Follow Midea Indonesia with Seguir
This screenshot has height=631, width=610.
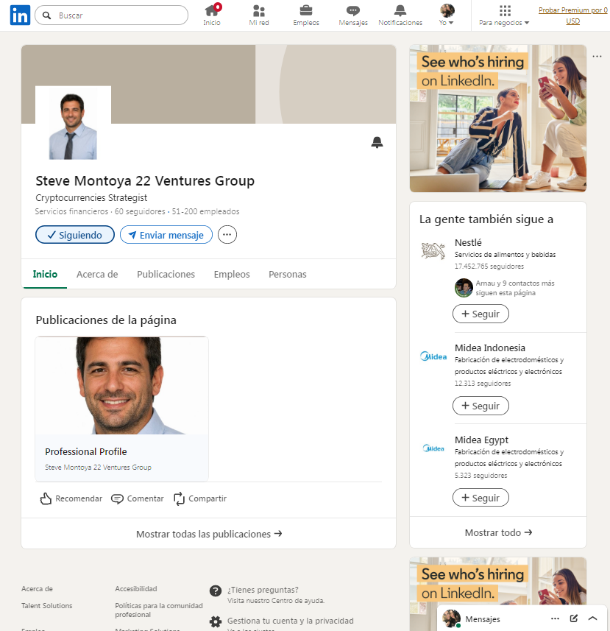pyautogui.click(x=480, y=406)
